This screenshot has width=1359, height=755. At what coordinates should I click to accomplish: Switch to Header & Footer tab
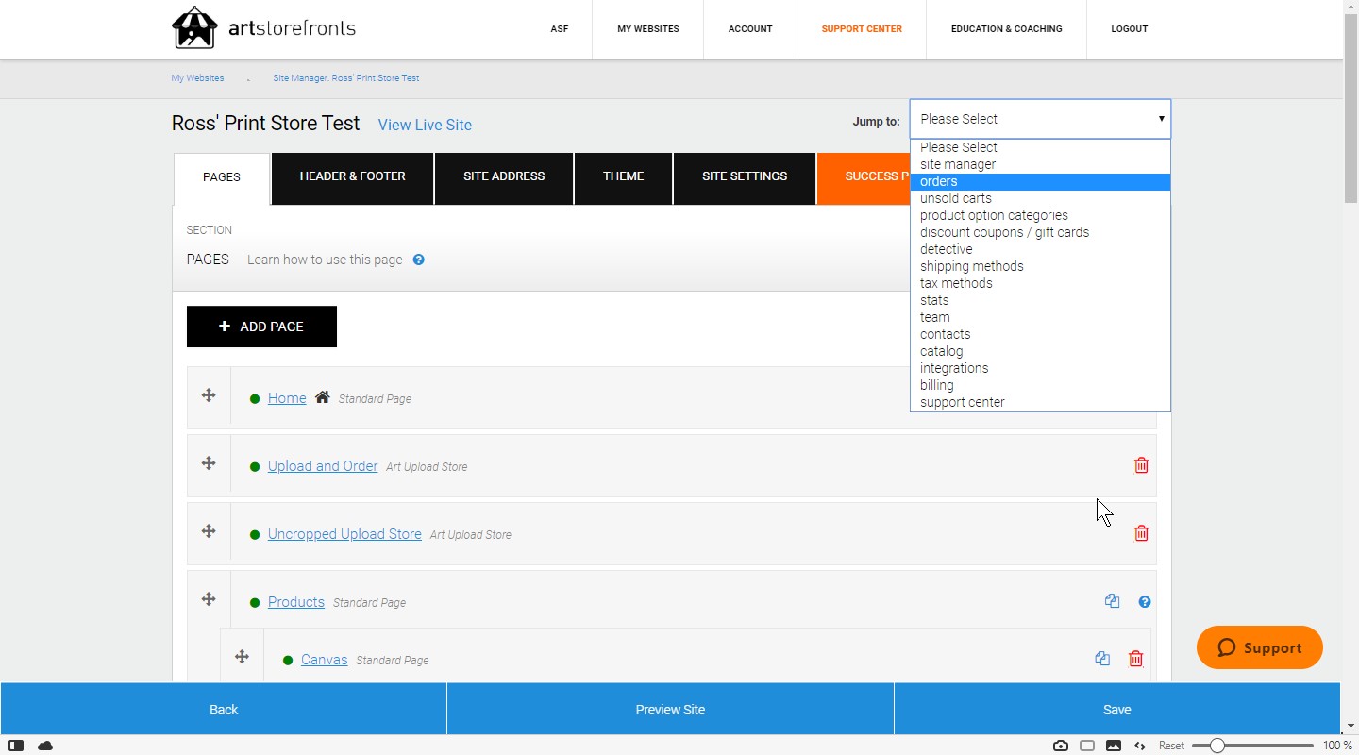pos(352,177)
